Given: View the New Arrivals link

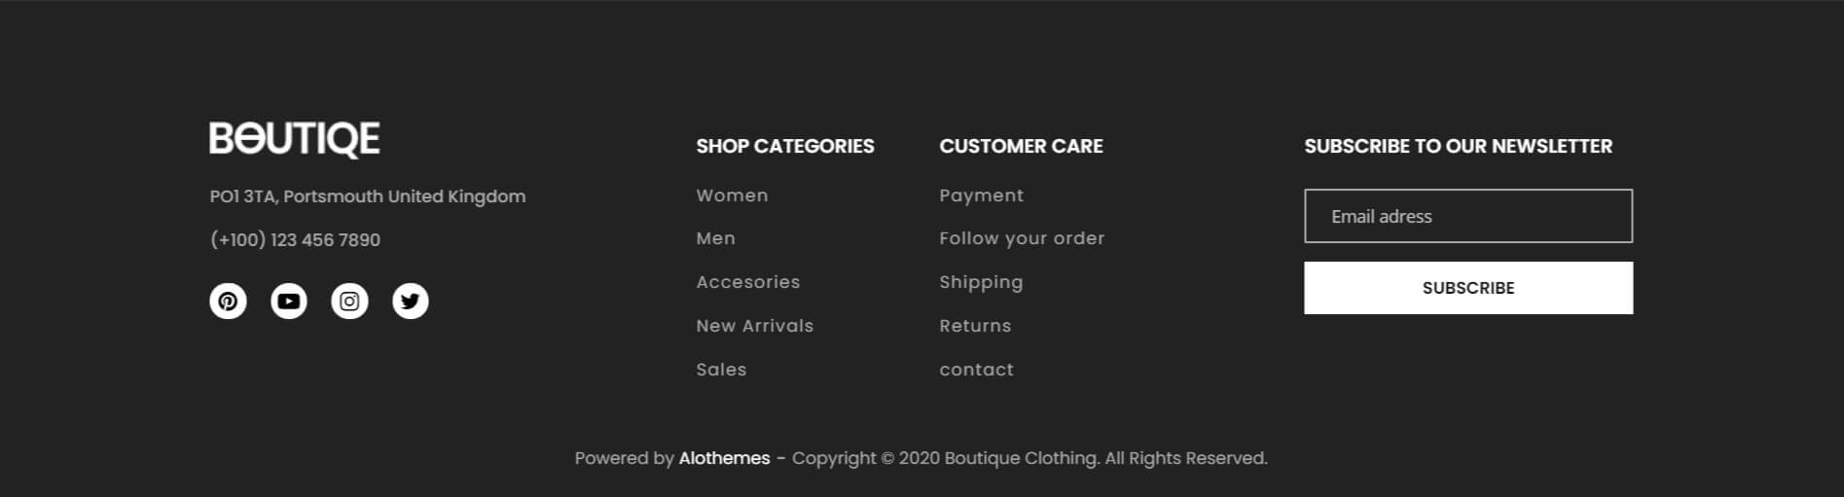Looking at the screenshot, I should (x=754, y=326).
